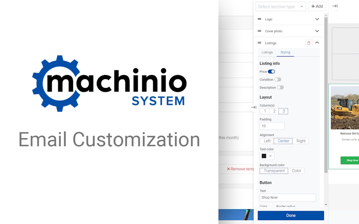
Task: Click the scrollbar down arrow
Action: (326, 204)
